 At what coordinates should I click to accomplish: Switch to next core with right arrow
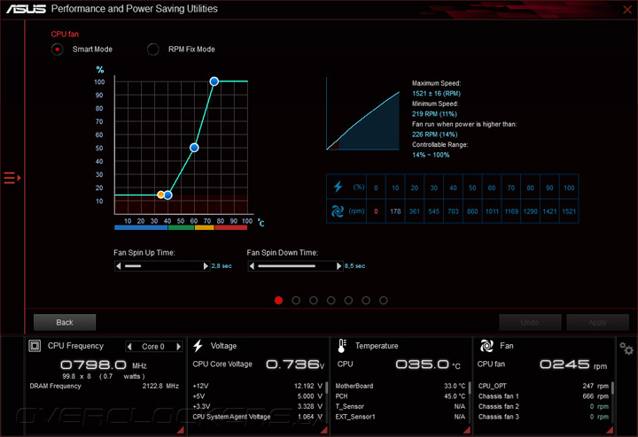[x=178, y=347]
